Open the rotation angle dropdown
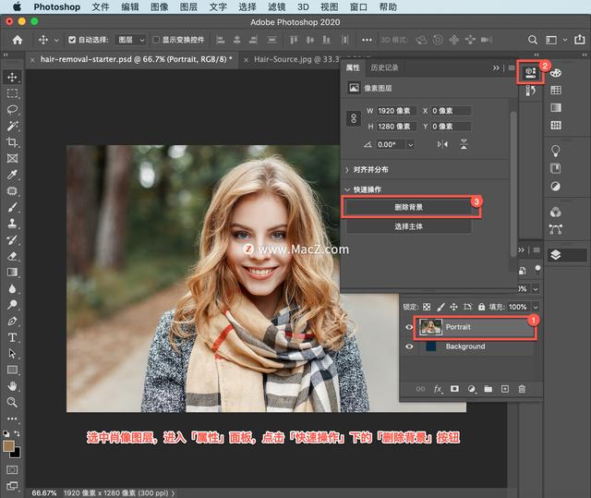 click(410, 144)
